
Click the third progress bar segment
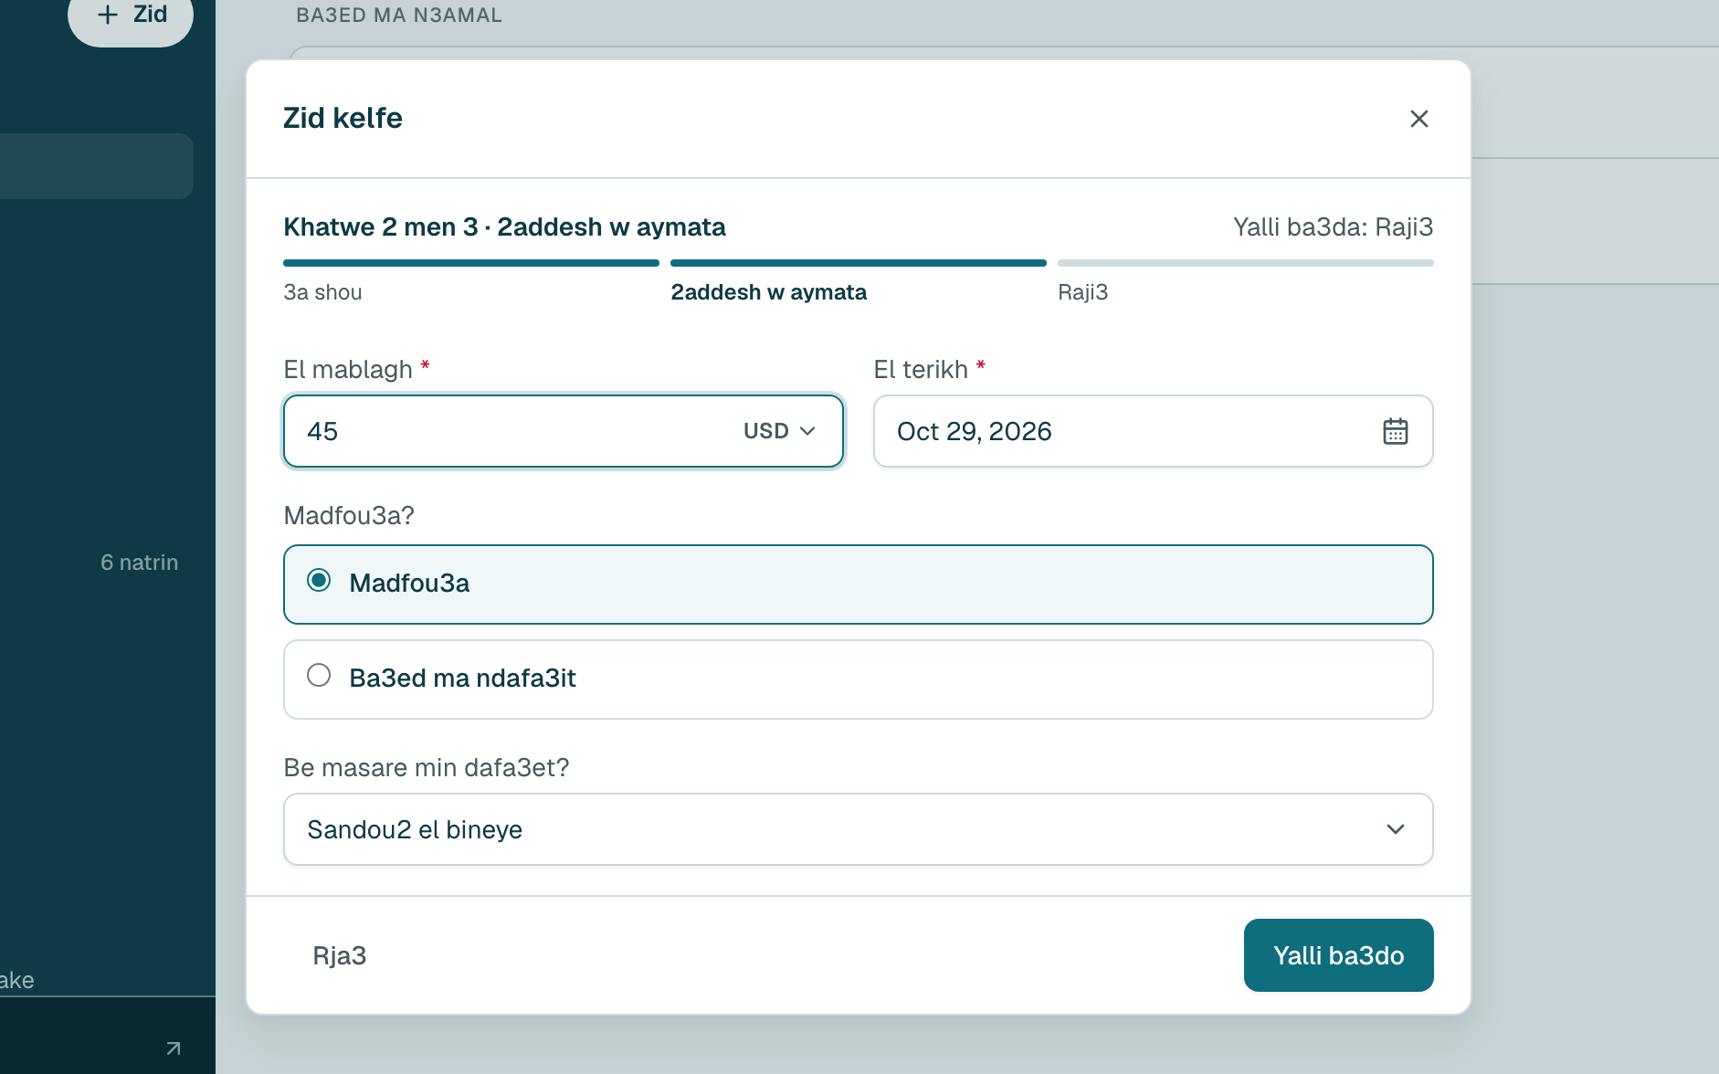[1245, 263]
